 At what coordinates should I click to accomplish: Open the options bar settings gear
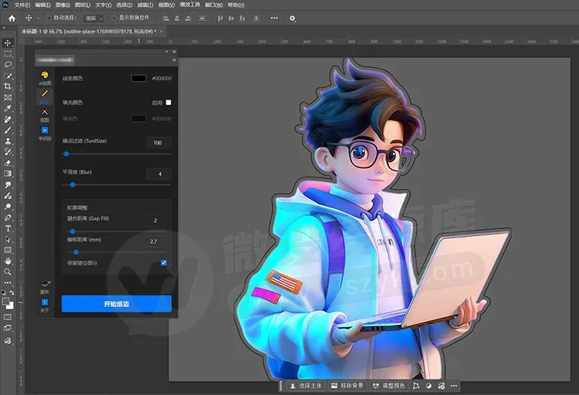293,18
